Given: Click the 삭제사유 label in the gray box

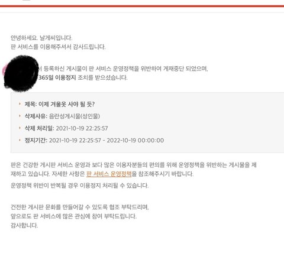Looking at the screenshot, I should (x=36, y=116).
